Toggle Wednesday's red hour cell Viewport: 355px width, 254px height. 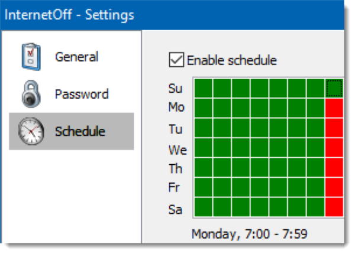click(334, 148)
